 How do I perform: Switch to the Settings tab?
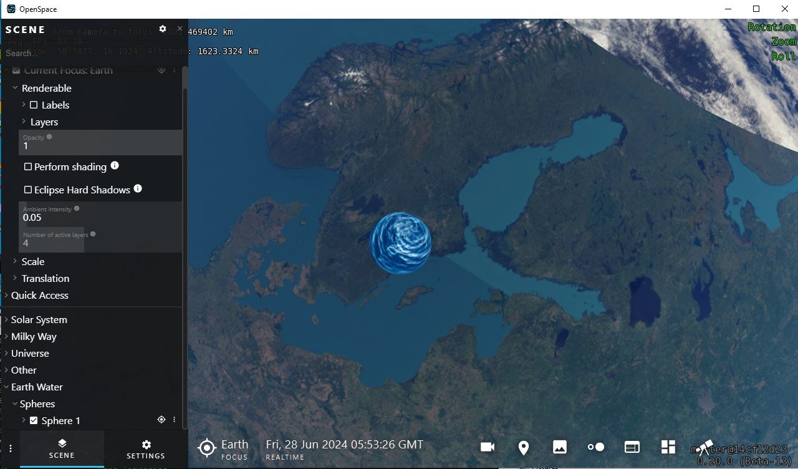146,449
